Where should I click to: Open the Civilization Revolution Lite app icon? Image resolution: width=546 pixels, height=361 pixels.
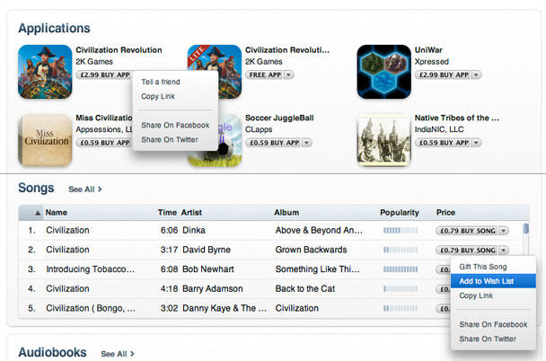[215, 71]
